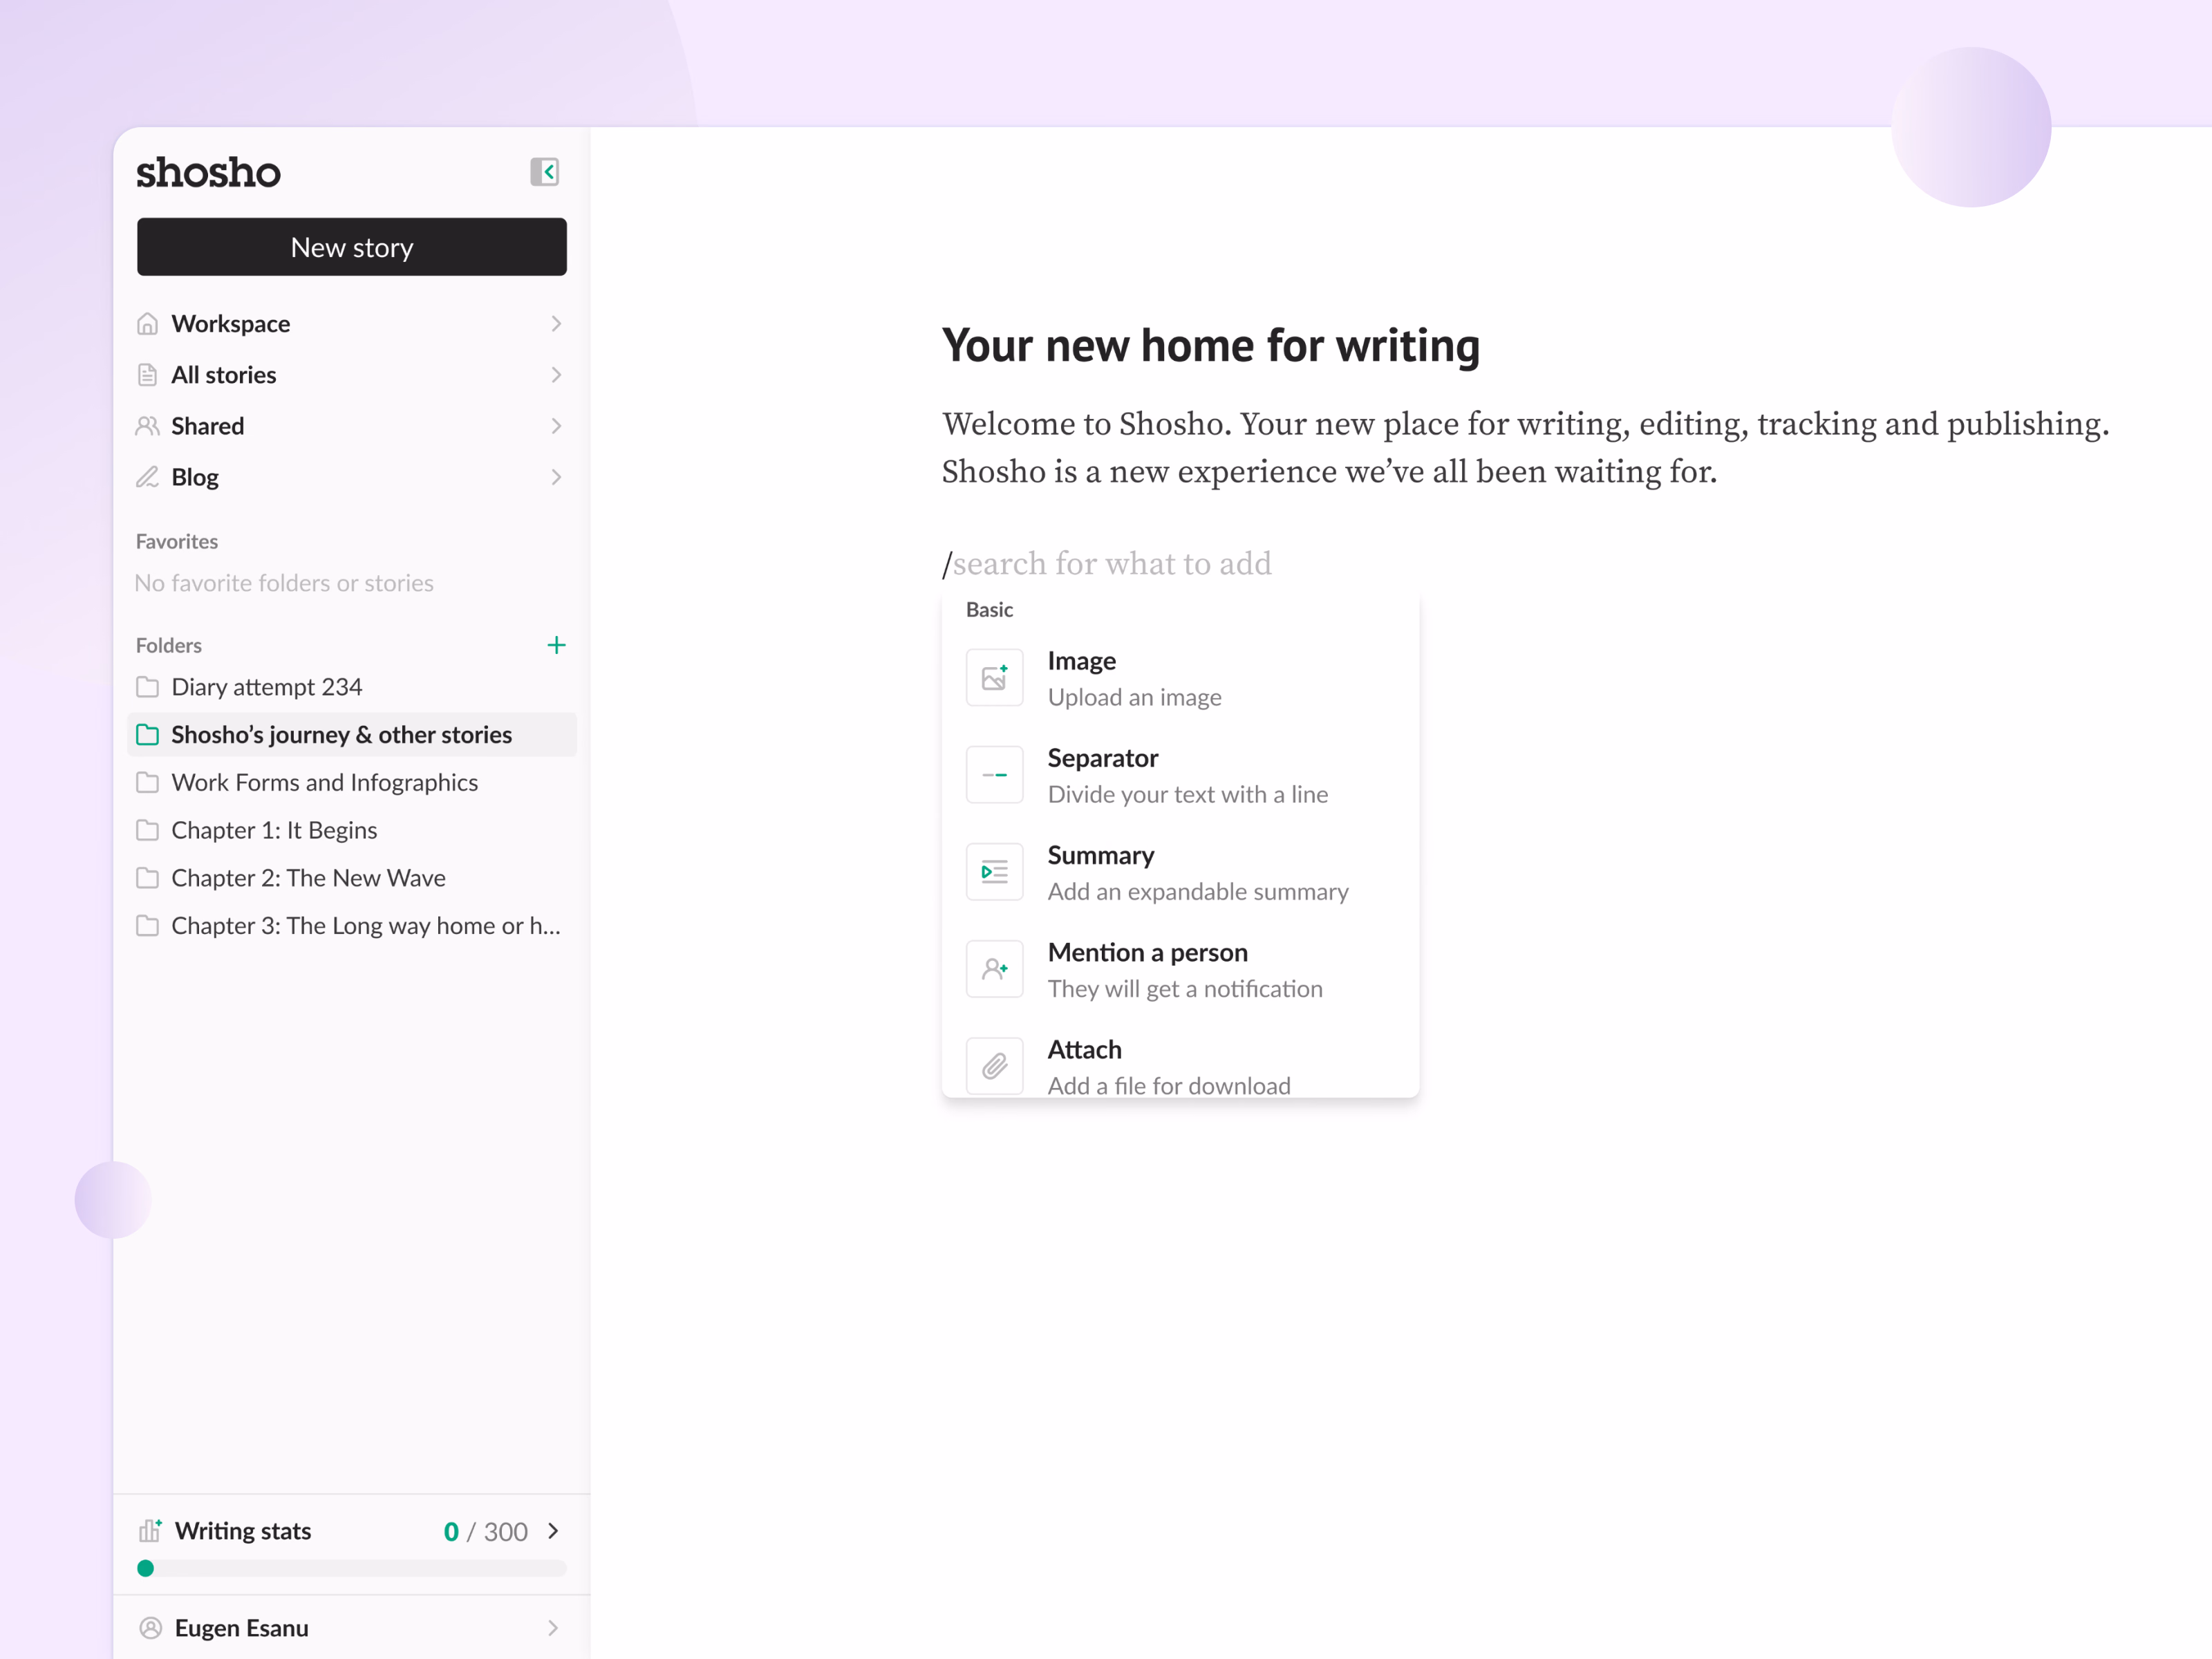Click the green Shosho's journey folder icon
This screenshot has width=2212, height=1659.
click(147, 735)
